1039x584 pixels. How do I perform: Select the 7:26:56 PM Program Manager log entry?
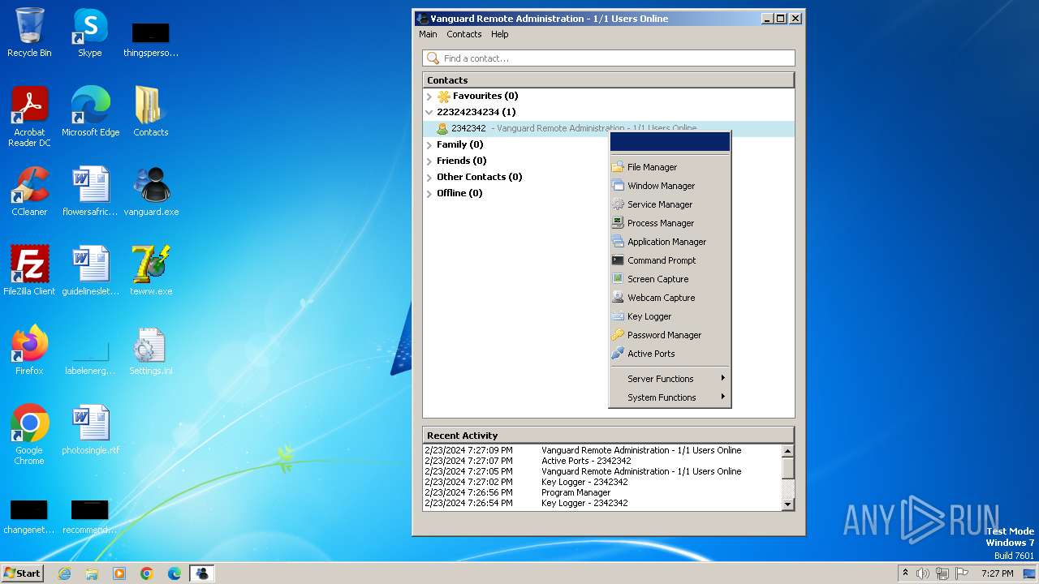click(x=602, y=492)
